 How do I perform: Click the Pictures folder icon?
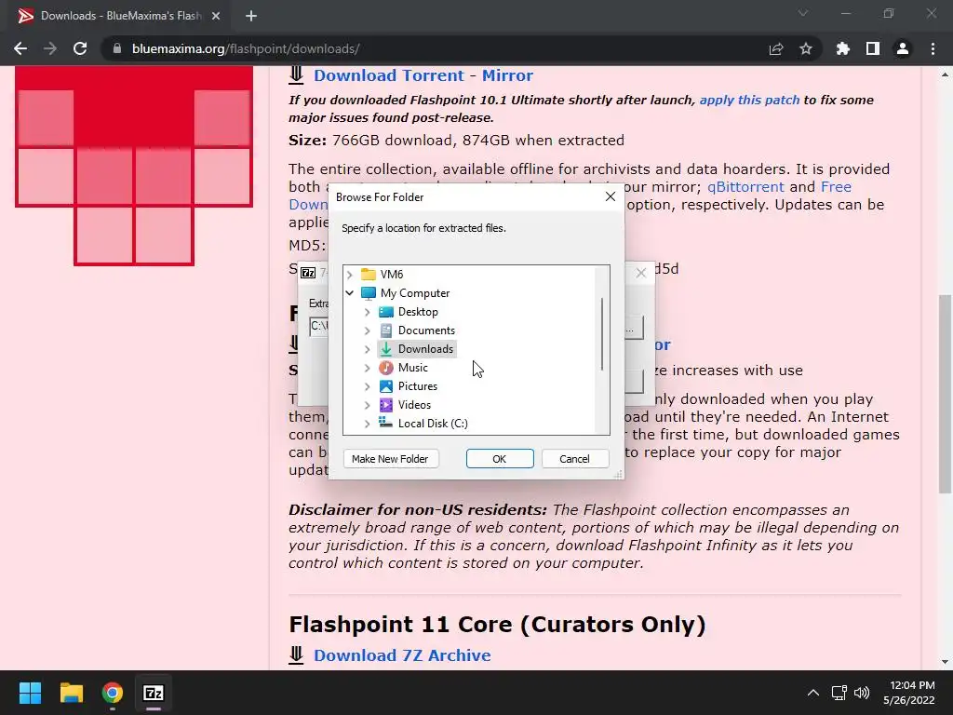pyautogui.click(x=386, y=386)
